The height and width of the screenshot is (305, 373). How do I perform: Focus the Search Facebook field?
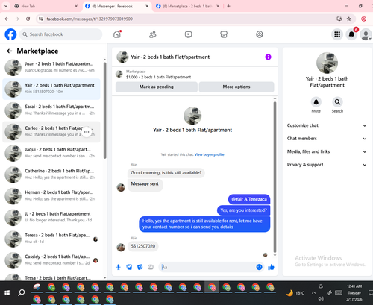(x=61, y=34)
